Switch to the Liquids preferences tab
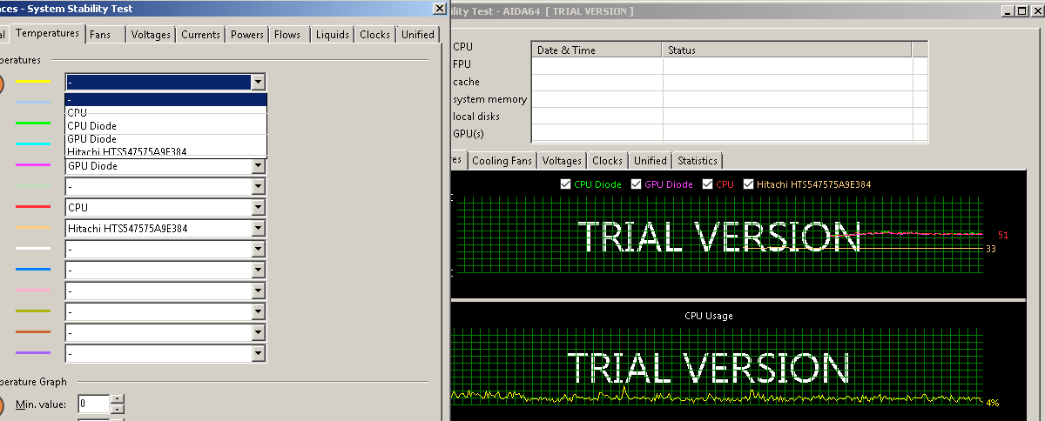This screenshot has height=421, width=1045. (333, 35)
